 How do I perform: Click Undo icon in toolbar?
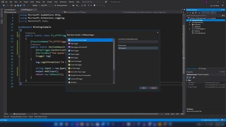pos(24,6)
